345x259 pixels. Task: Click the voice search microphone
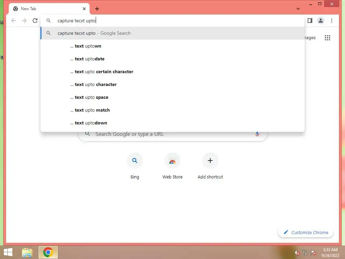click(257, 134)
